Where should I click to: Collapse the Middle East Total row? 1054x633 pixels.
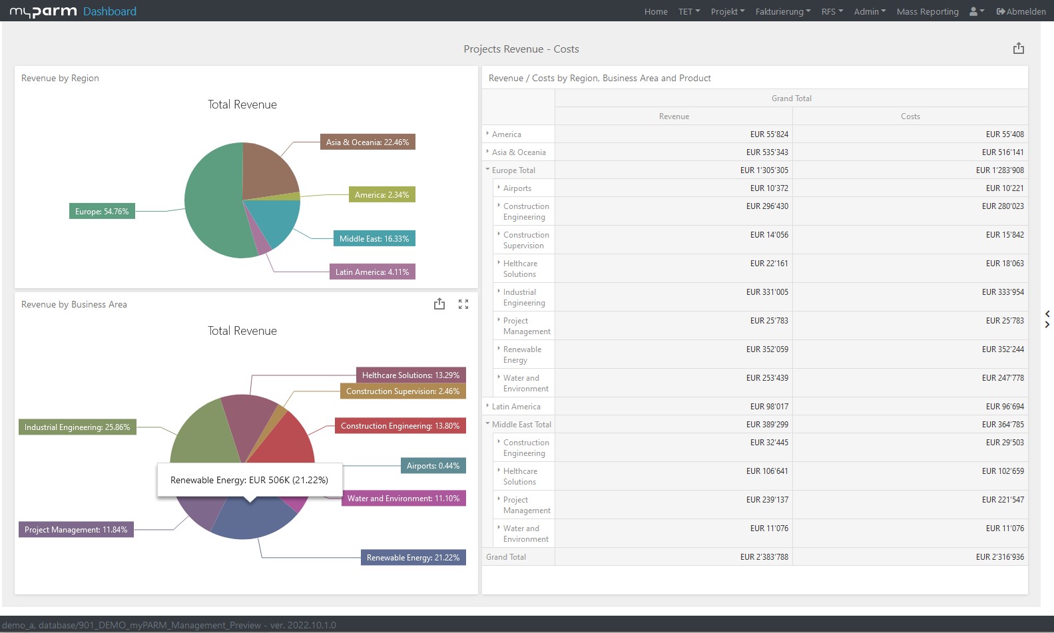point(487,424)
